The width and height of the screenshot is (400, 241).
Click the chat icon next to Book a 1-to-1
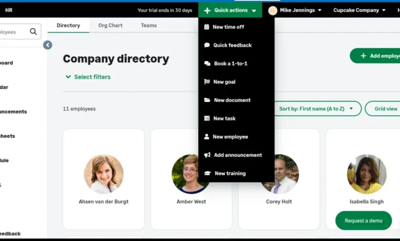click(207, 64)
